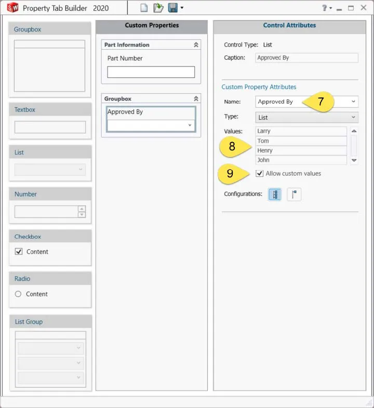Click the Caption field with Approved By
This screenshot has height=408, width=374.
(x=306, y=58)
